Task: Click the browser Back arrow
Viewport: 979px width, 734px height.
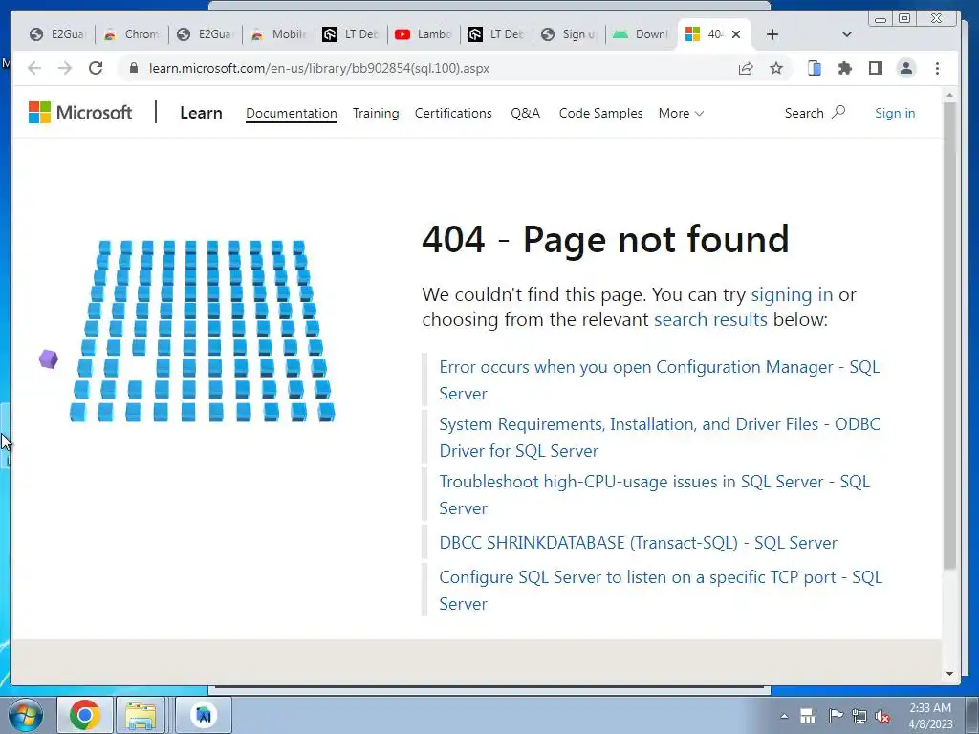Action: click(34, 68)
